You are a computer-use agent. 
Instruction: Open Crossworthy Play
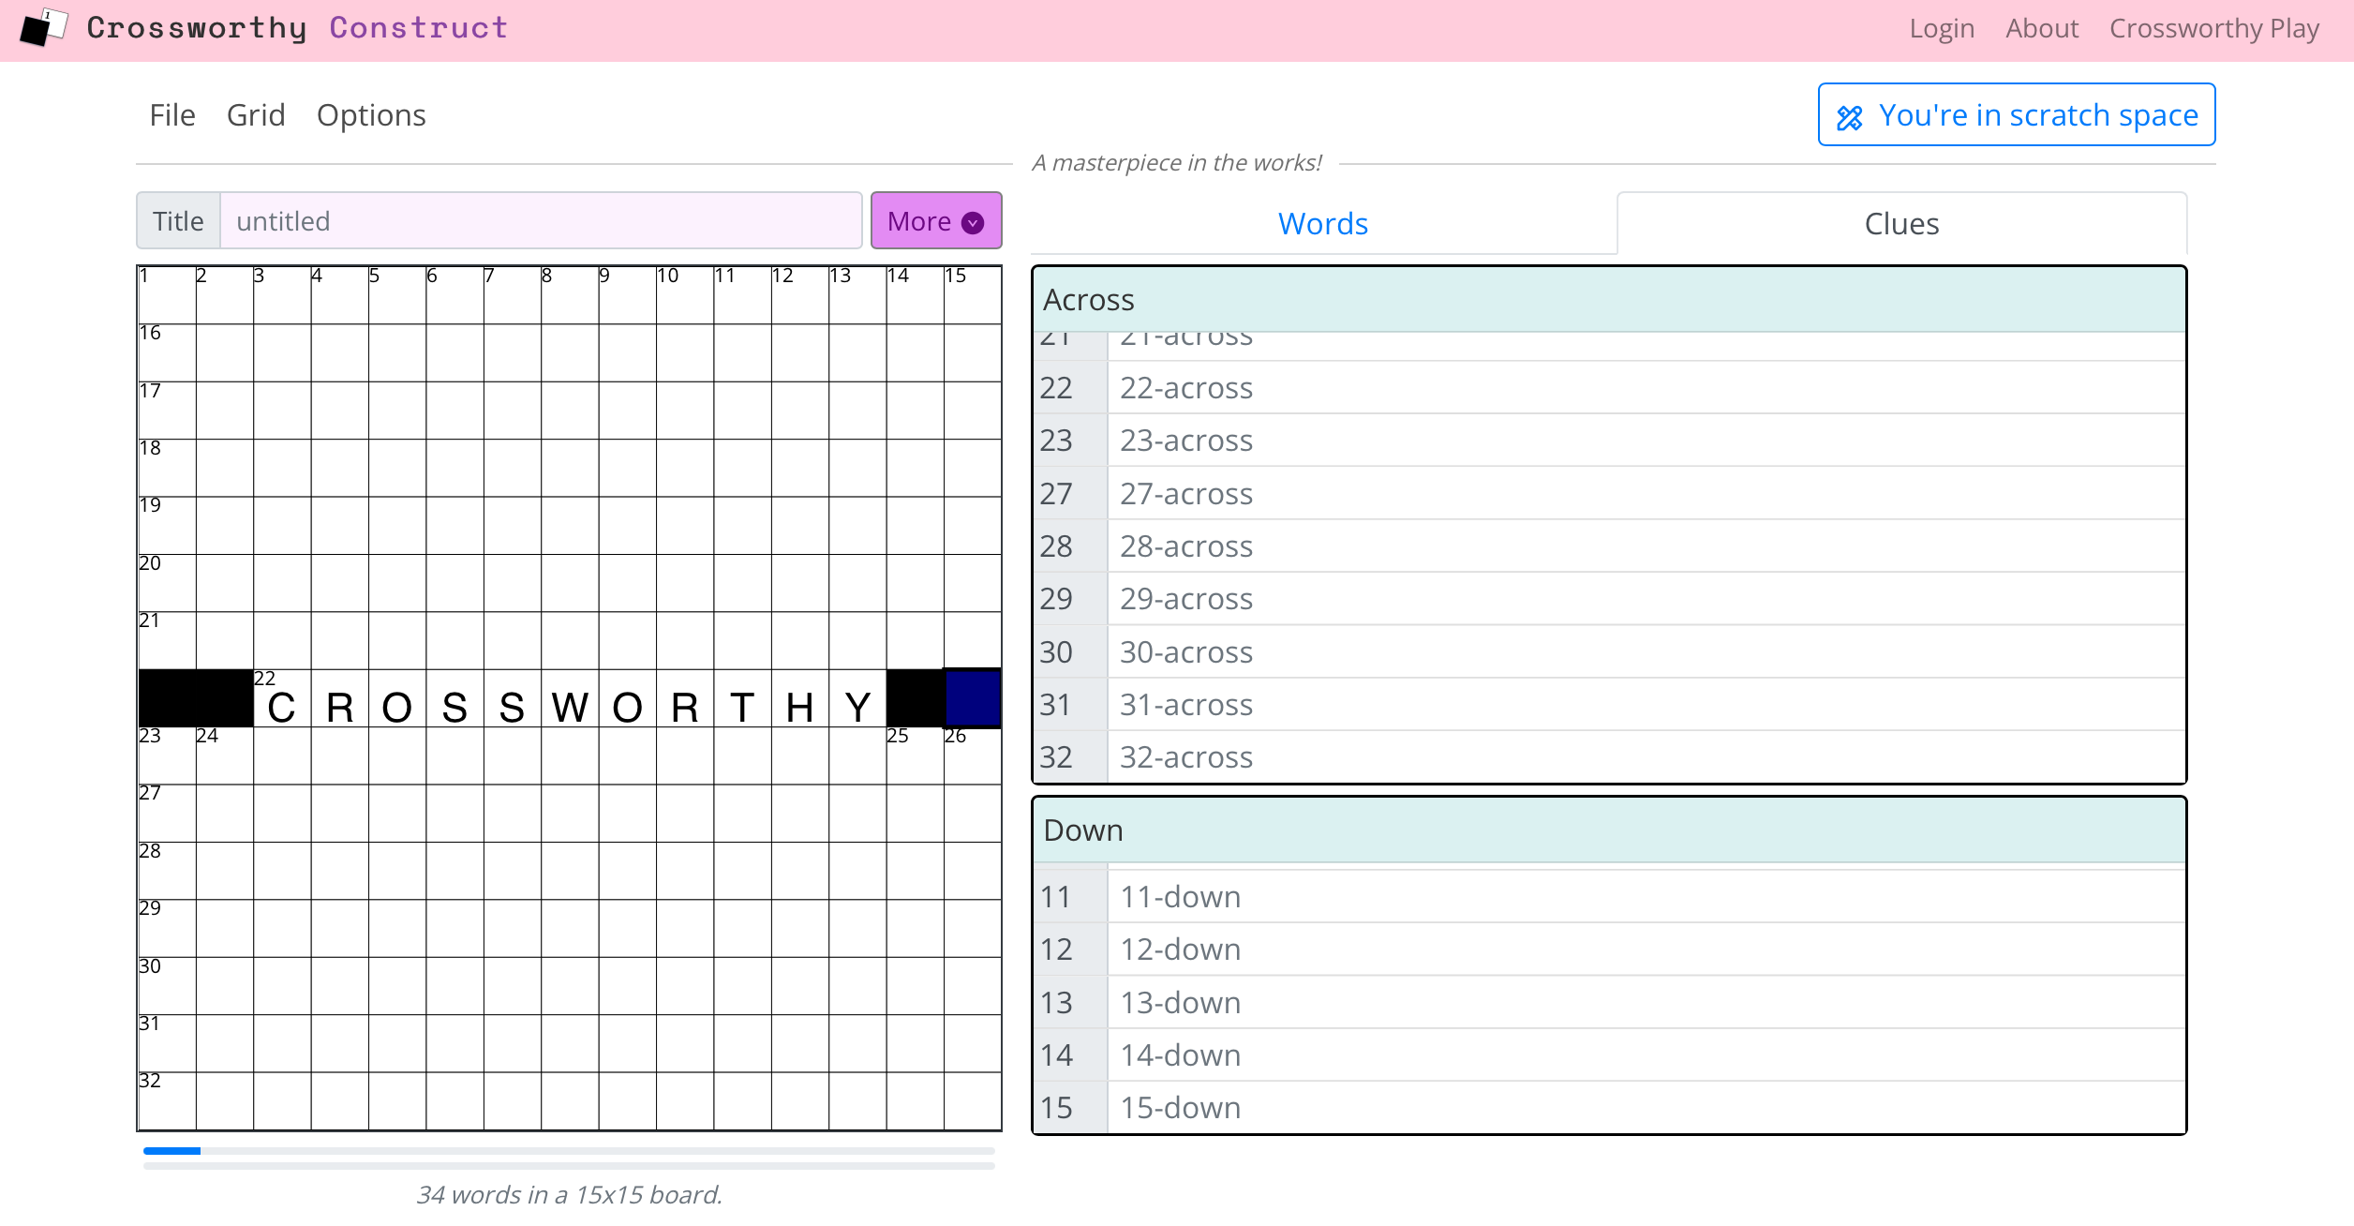coord(2213,28)
